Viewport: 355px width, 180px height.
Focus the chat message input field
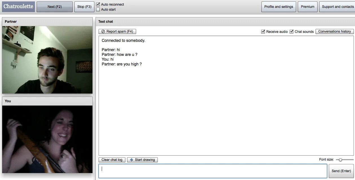click(213, 171)
